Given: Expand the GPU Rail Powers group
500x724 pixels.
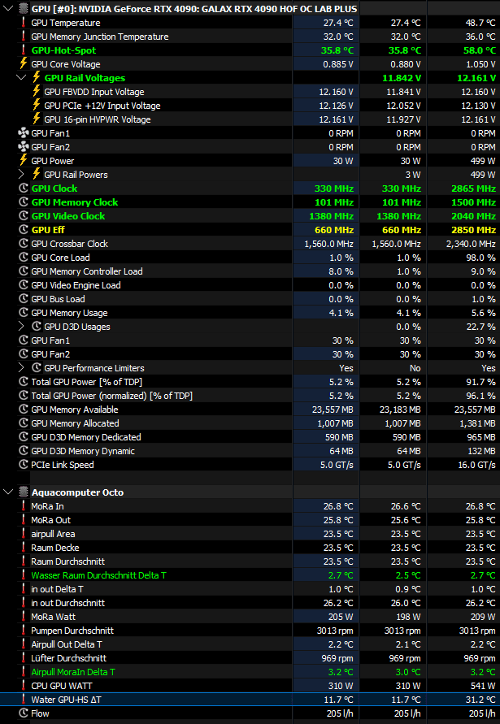Looking at the screenshot, I should 21,175.
